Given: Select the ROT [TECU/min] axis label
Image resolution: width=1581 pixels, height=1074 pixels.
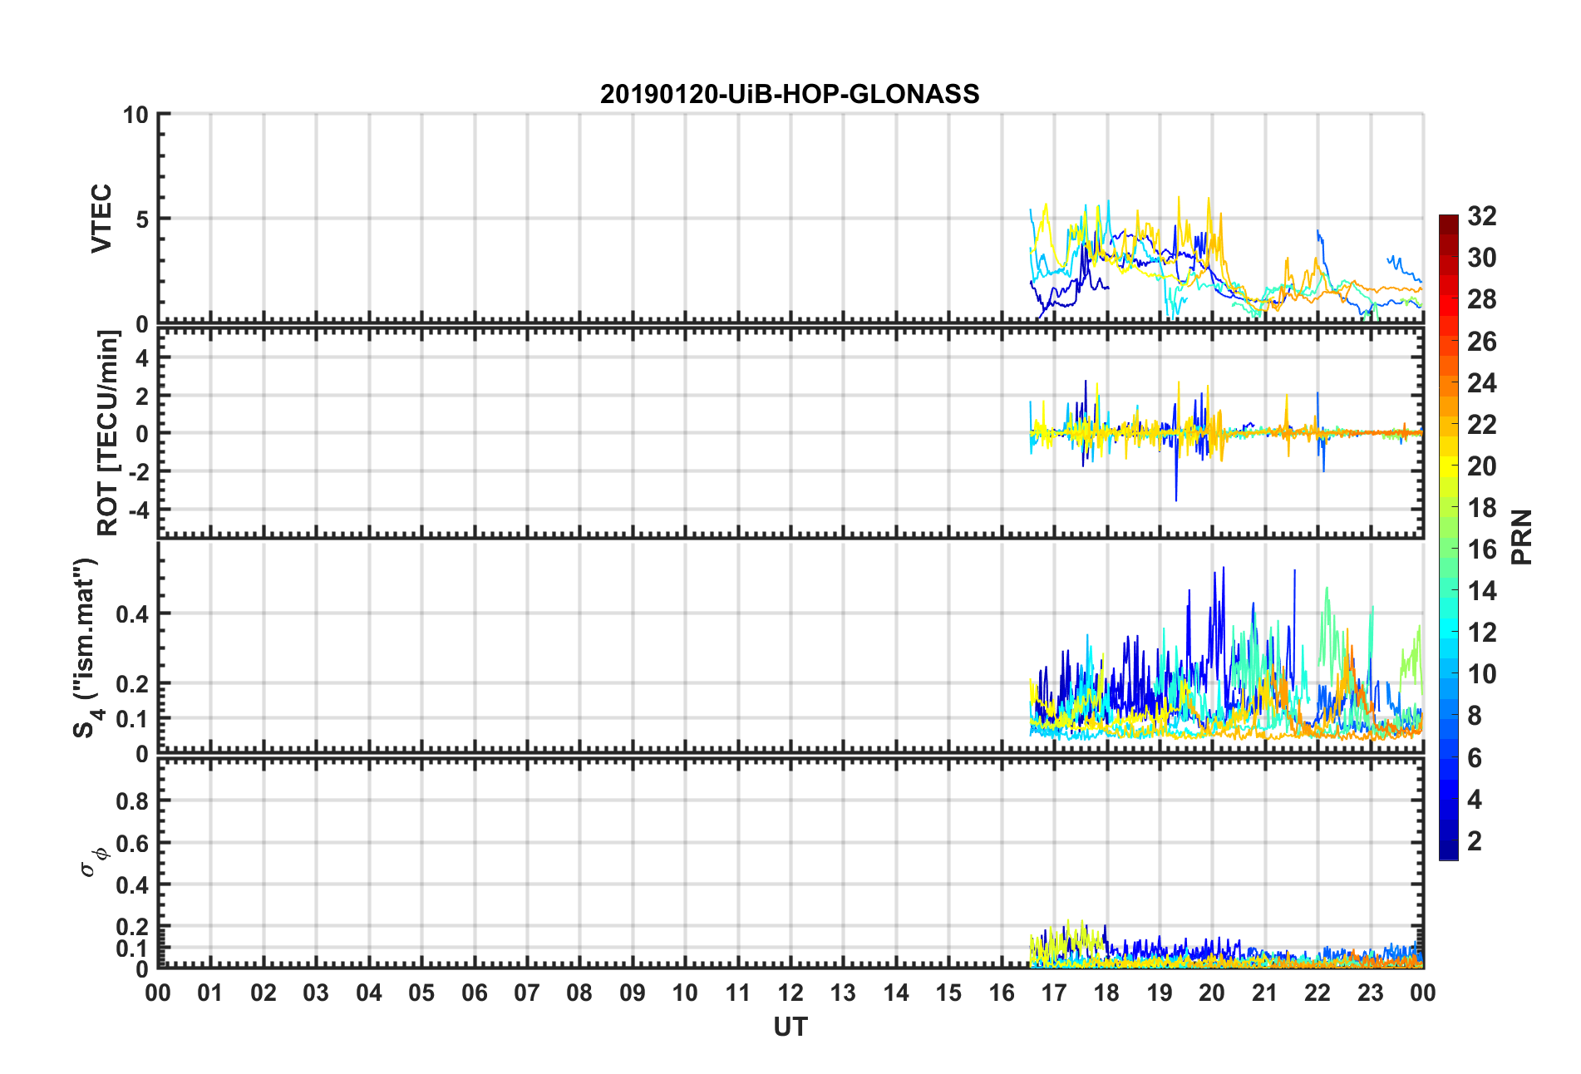Looking at the screenshot, I should pyautogui.click(x=108, y=433).
